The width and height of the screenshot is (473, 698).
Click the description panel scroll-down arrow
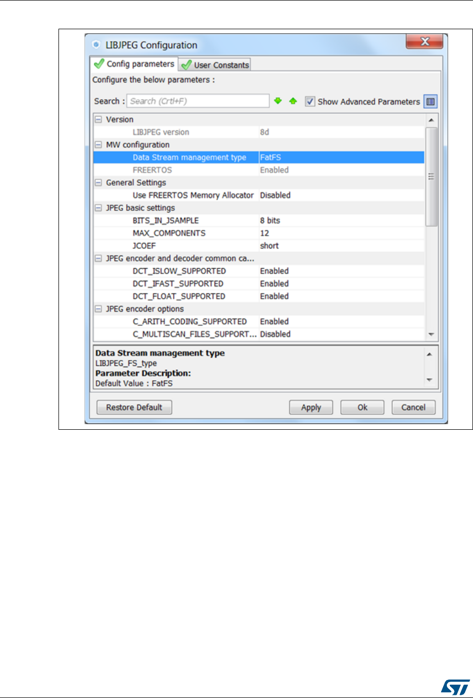coord(430,381)
